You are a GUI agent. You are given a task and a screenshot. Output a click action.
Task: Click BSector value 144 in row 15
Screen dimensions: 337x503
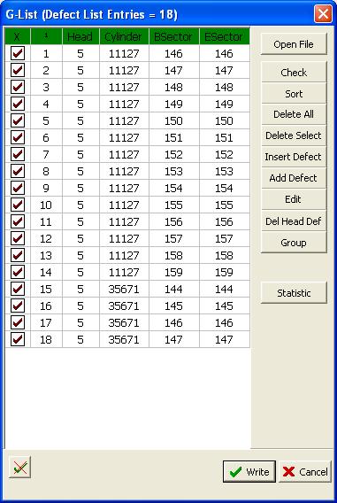pos(174,289)
